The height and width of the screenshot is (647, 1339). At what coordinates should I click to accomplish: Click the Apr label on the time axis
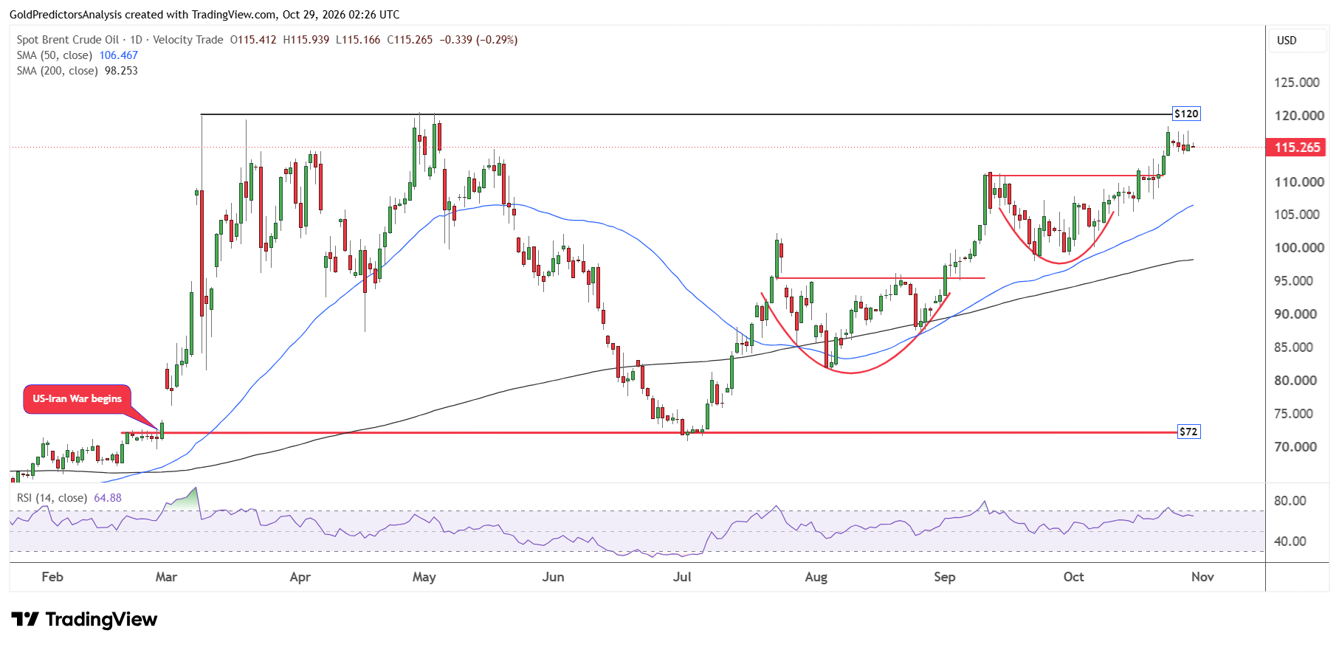click(300, 577)
